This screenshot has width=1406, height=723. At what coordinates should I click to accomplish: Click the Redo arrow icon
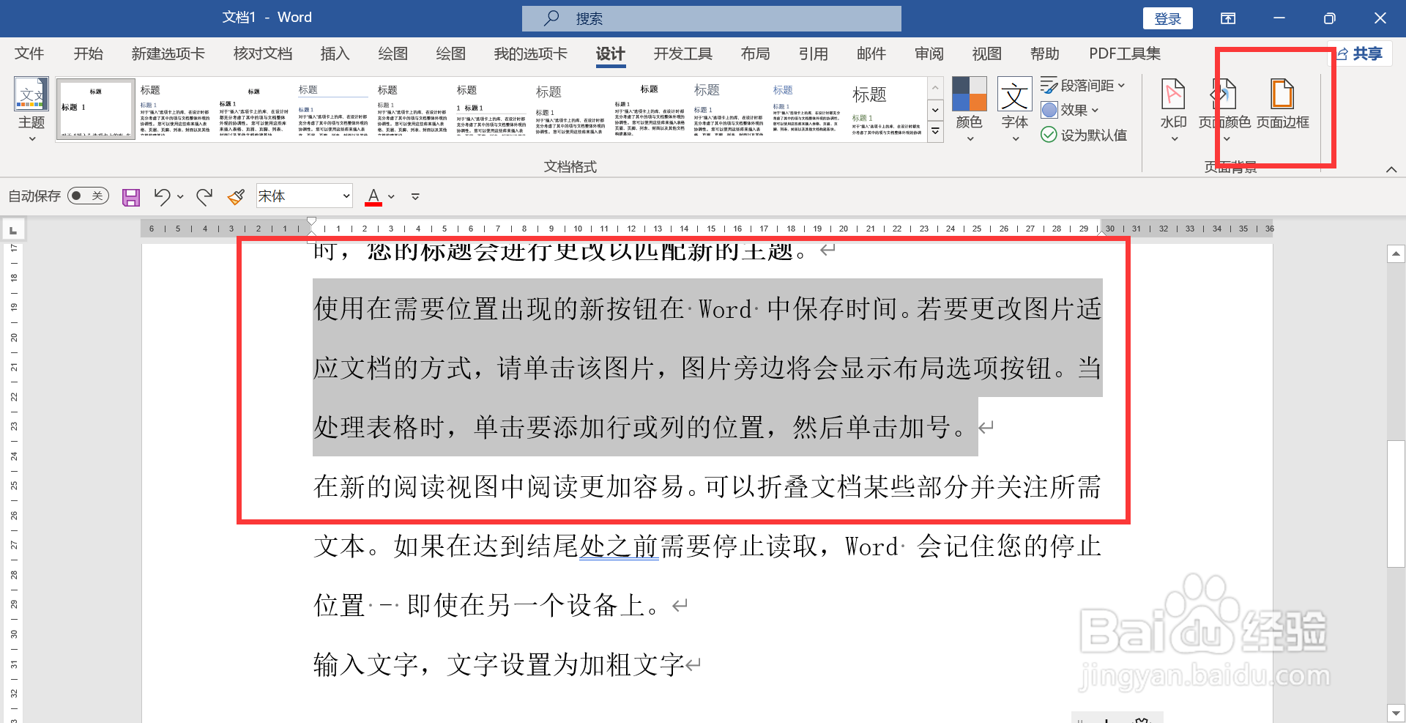click(204, 196)
